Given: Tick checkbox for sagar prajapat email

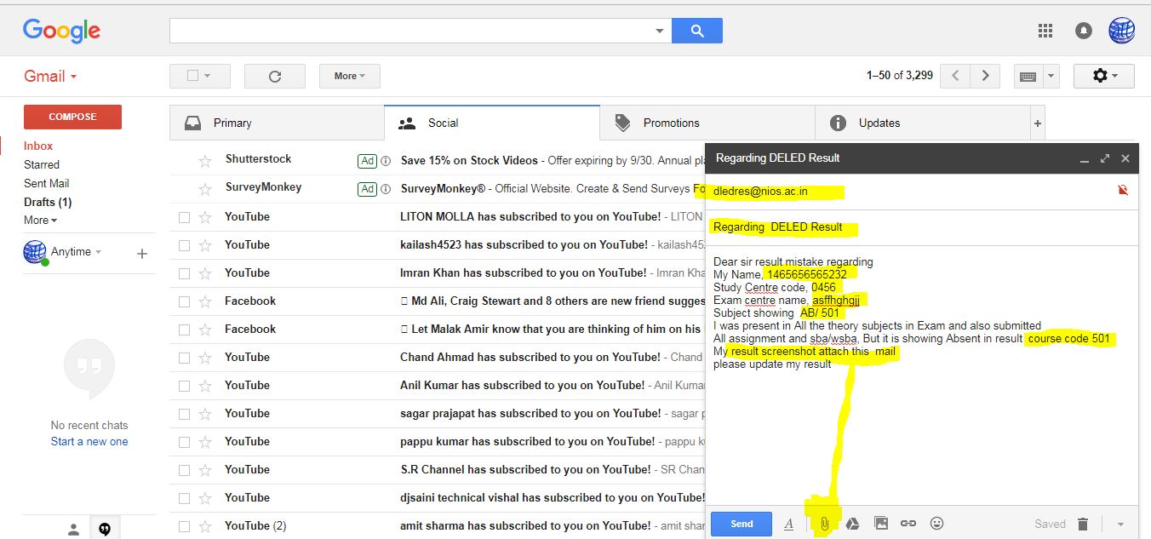Looking at the screenshot, I should pyautogui.click(x=184, y=414).
